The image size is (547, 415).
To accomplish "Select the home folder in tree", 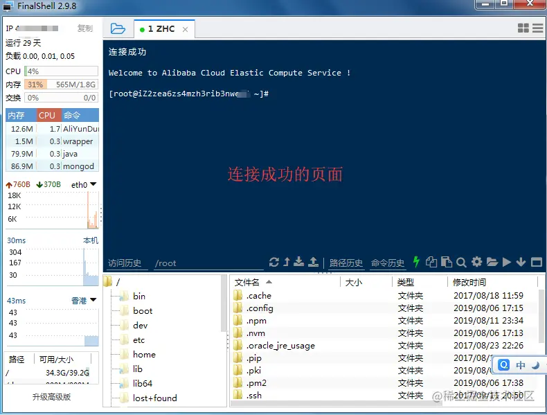I will [138, 355].
